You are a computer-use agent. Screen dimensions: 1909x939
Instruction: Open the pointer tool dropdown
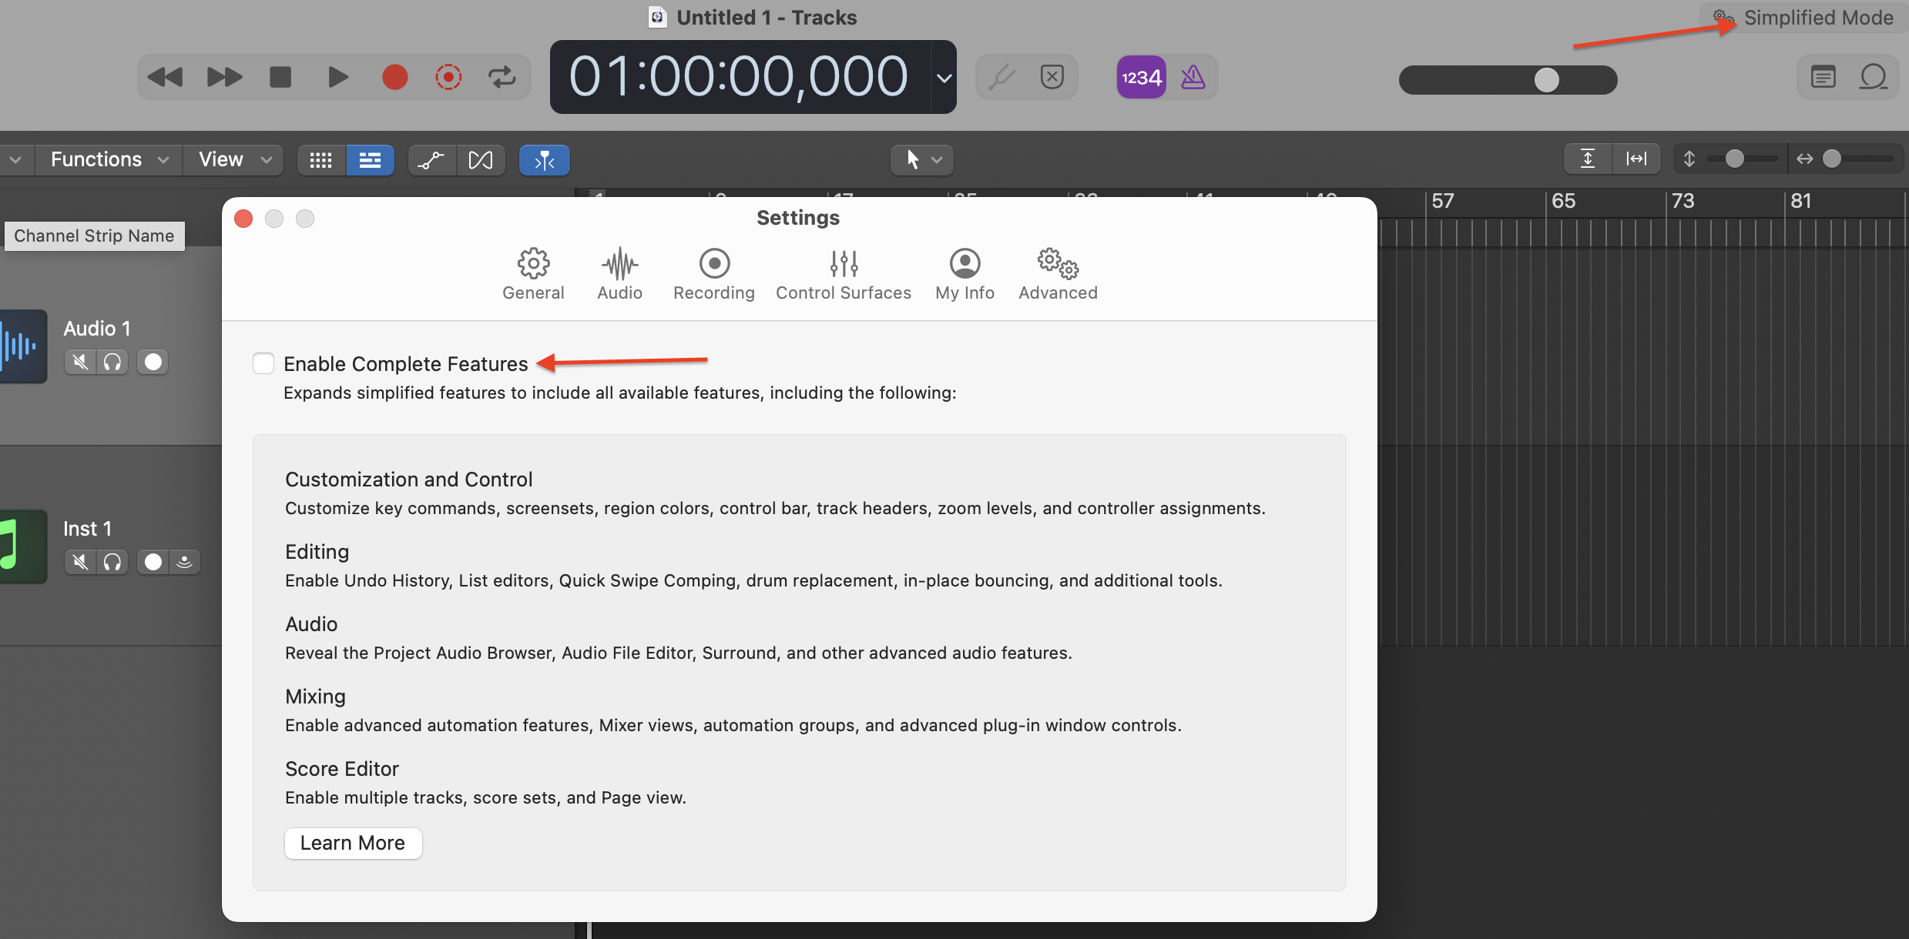point(922,159)
